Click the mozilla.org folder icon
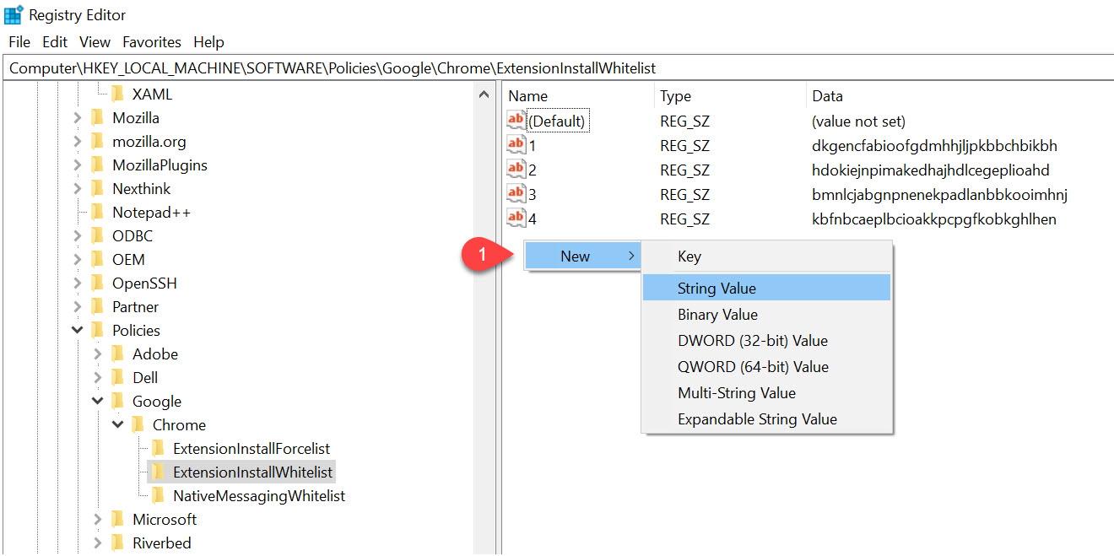Screen dimensions: 1114x556 click(97, 141)
